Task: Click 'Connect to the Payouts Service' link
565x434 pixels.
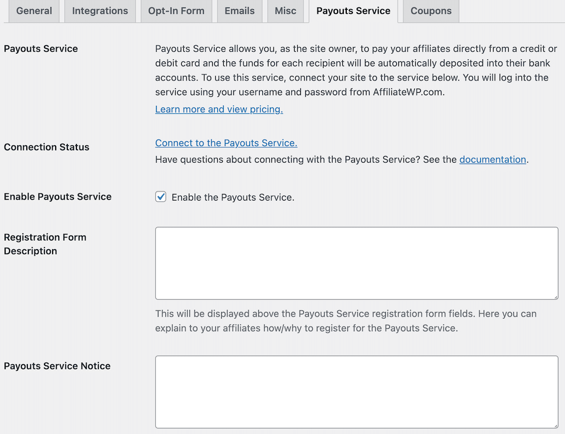Action: pos(226,143)
